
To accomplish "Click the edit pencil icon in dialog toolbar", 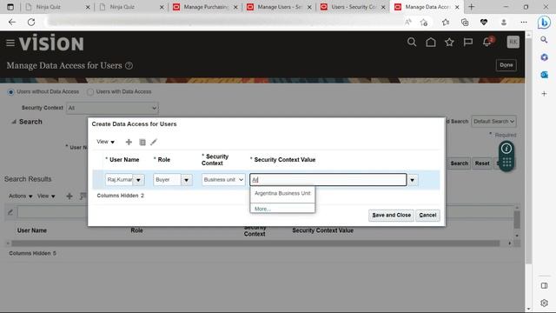I will click(x=154, y=142).
